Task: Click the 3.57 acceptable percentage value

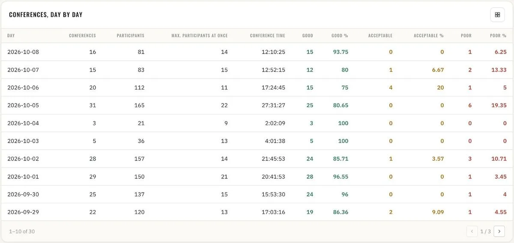Action: [438, 159]
